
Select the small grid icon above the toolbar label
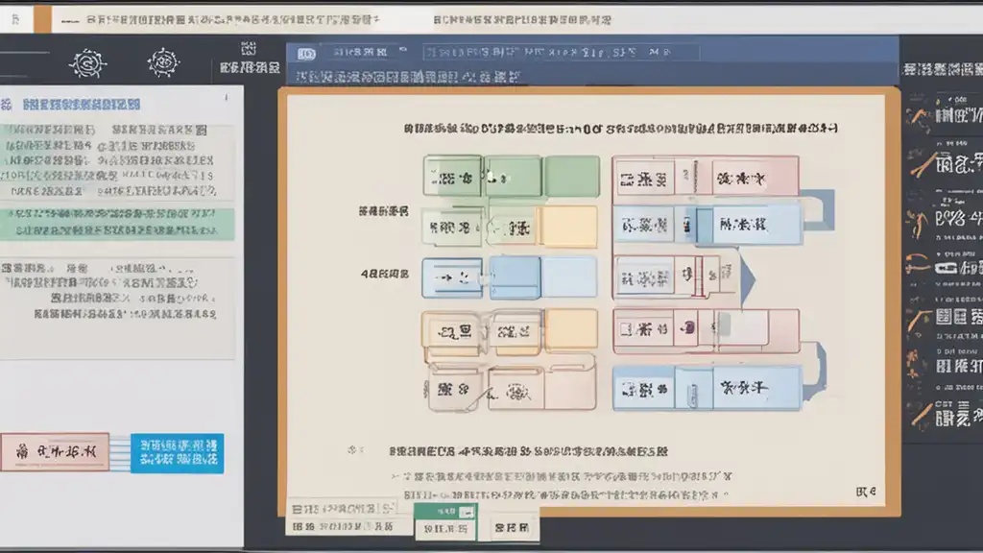[x=249, y=48]
